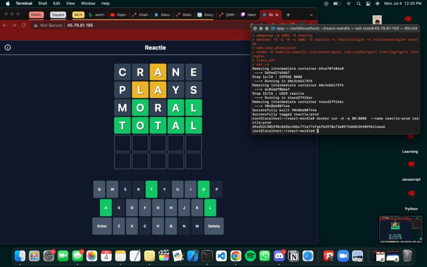Open WhatsApp from the dock
The height and width of the screenshot is (267, 427).
pos(265,256)
